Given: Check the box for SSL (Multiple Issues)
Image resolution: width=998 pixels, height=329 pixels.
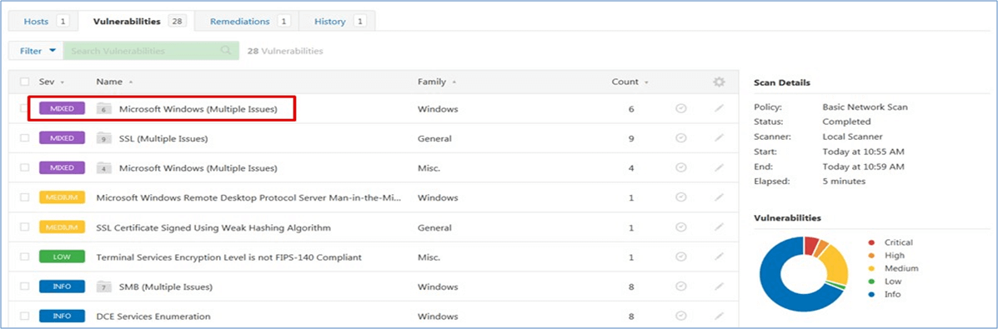Looking at the screenshot, I should (25, 138).
